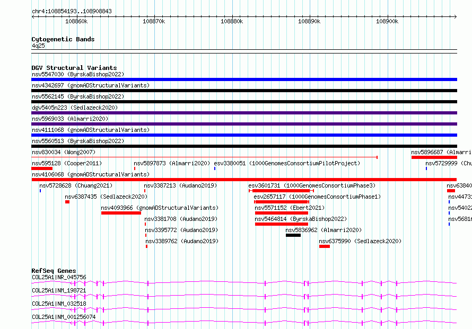Click red bar under nsv5571152
This screenshot has width=472, height=329.
click(282, 213)
